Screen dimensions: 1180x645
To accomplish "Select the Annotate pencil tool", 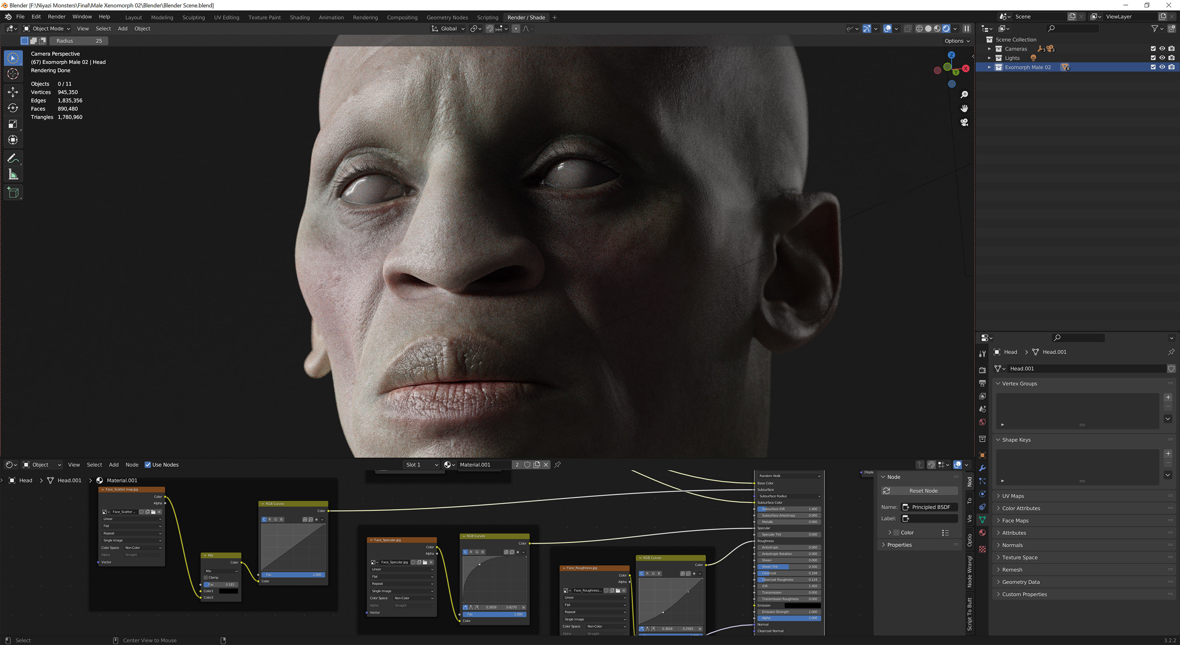I will click(x=13, y=158).
